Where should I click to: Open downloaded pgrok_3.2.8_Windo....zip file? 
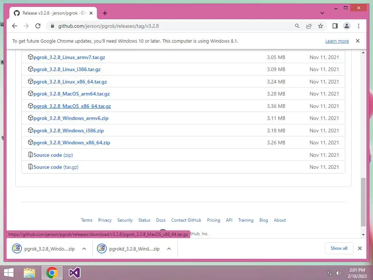[44, 249]
